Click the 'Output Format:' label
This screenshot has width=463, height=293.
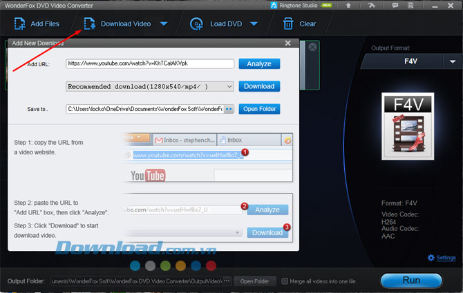point(390,48)
